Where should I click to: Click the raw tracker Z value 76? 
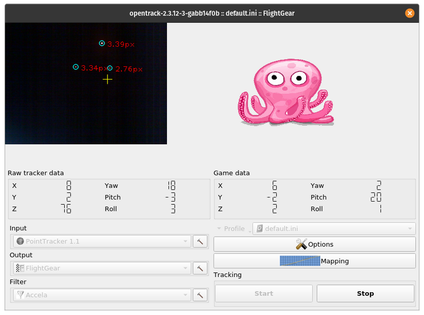(66, 208)
